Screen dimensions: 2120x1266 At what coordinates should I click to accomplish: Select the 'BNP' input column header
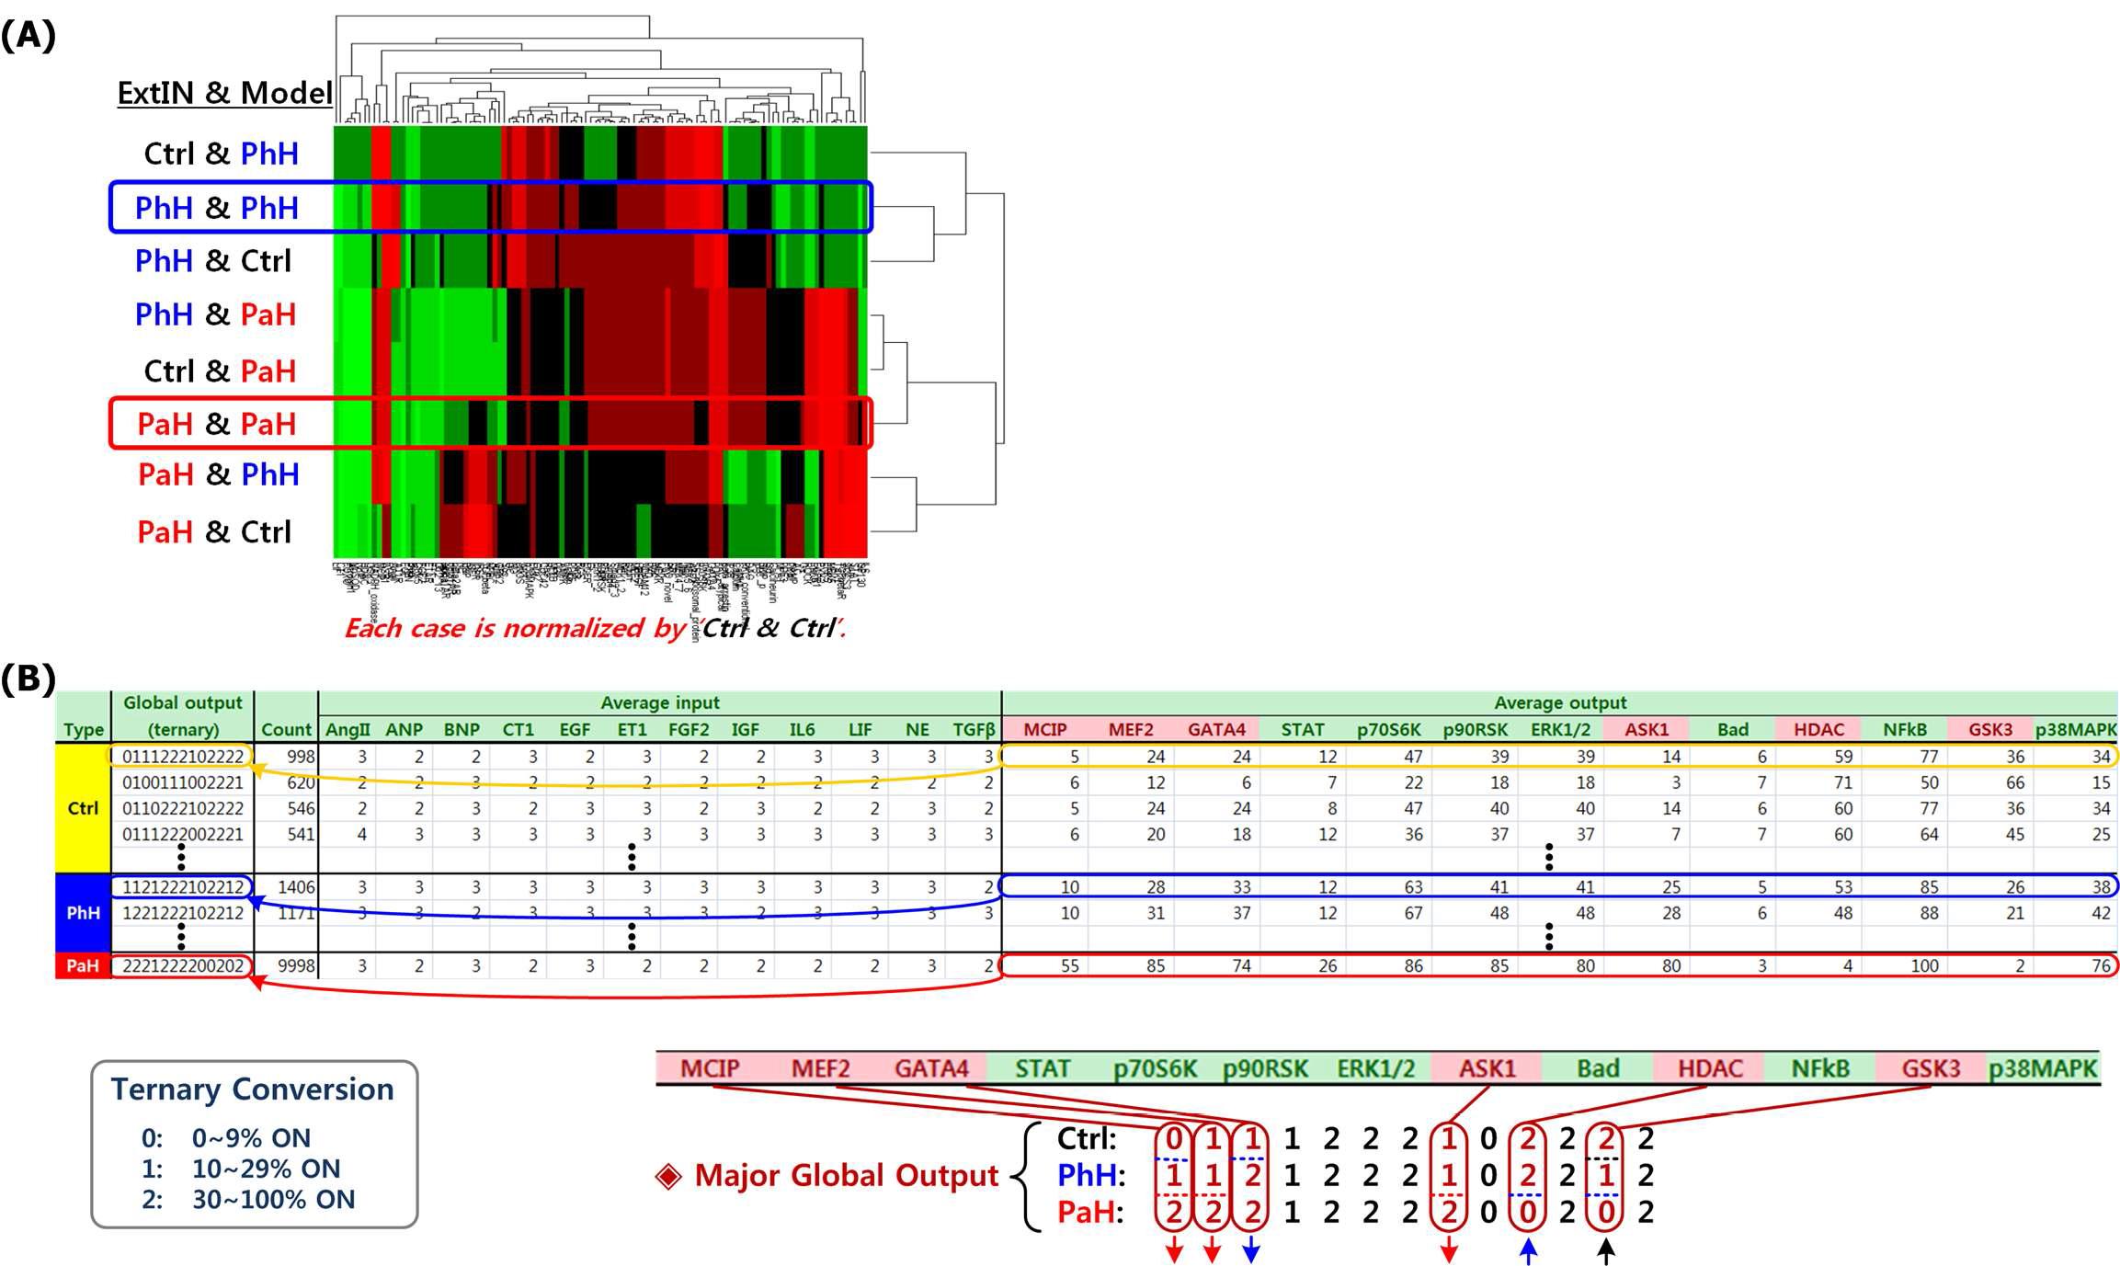coord(462,729)
